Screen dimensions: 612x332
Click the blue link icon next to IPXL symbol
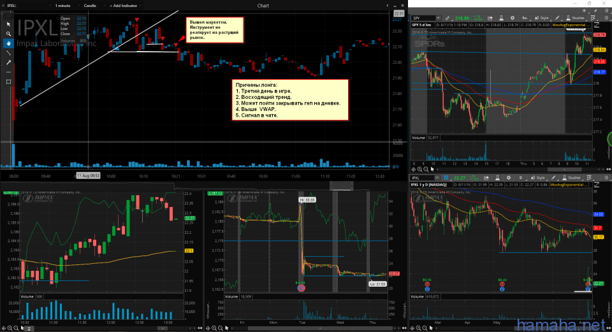click(x=446, y=178)
